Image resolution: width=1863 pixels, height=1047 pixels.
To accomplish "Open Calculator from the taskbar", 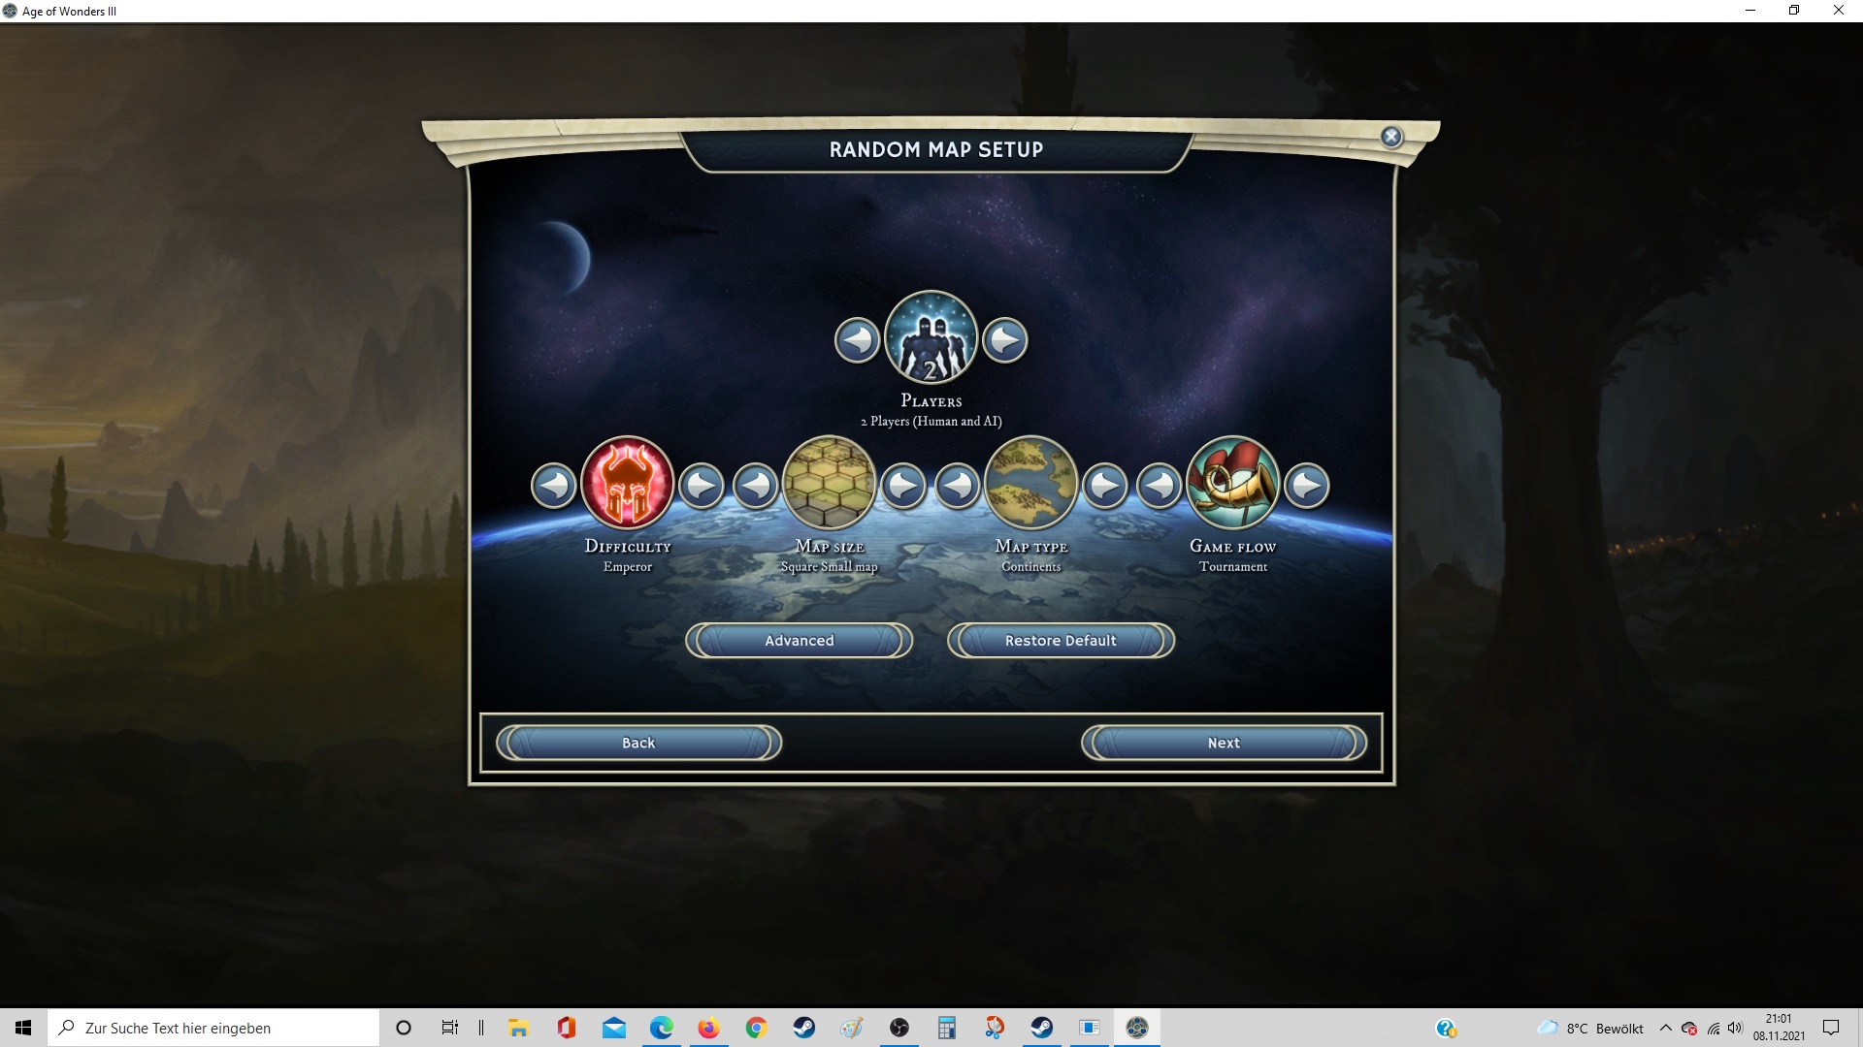I will 947,1028.
